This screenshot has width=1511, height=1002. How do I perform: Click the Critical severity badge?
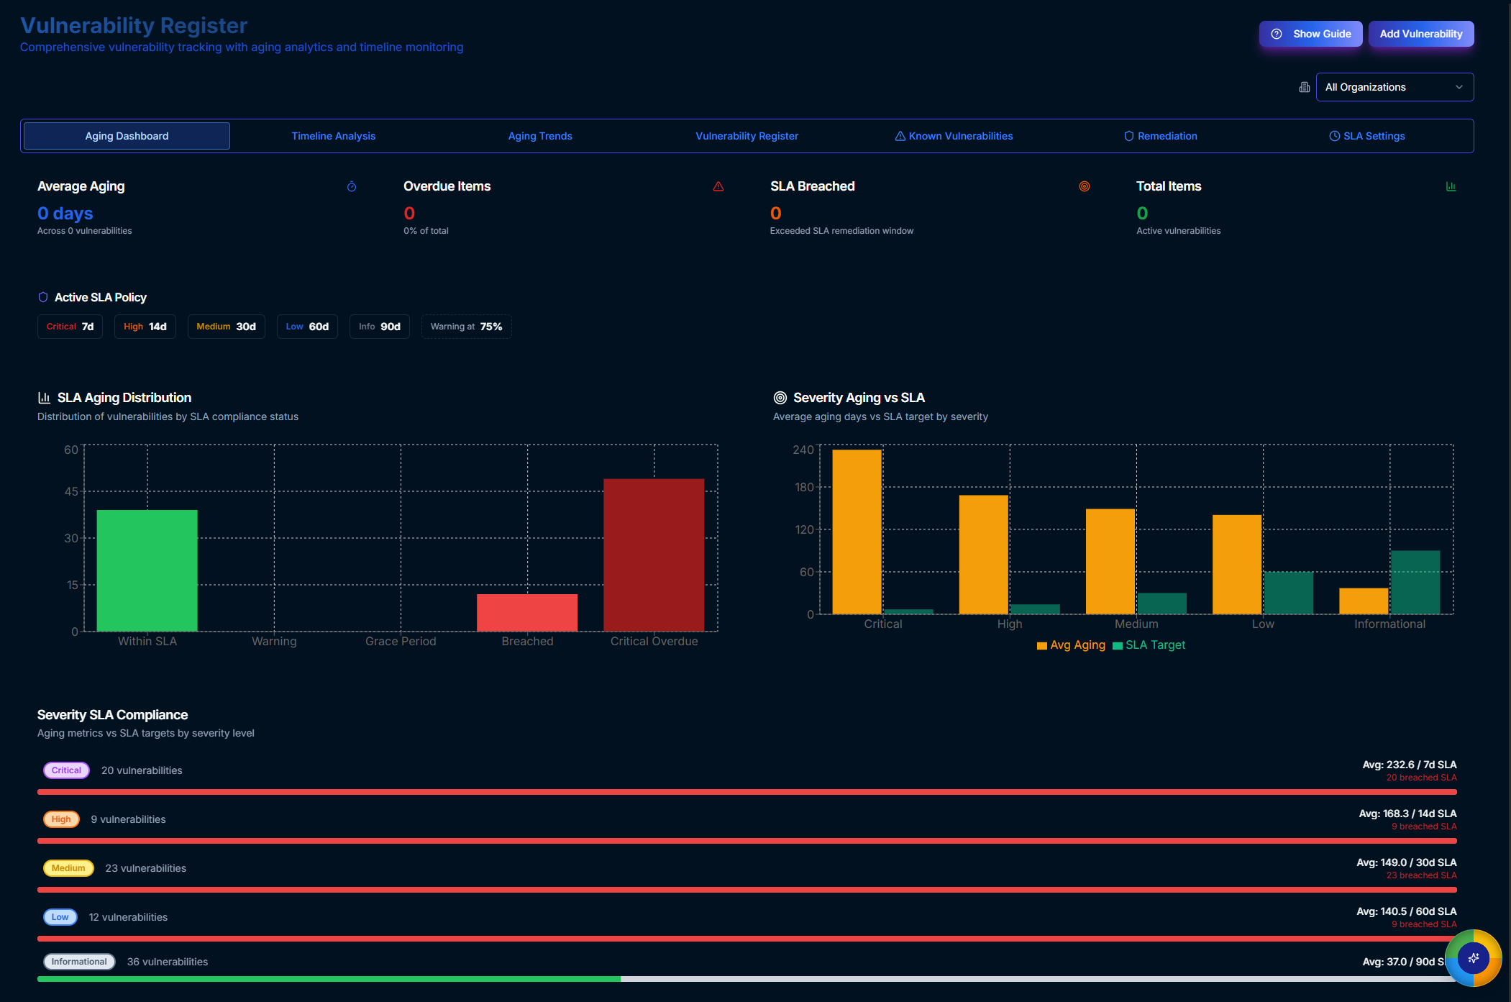point(66,770)
